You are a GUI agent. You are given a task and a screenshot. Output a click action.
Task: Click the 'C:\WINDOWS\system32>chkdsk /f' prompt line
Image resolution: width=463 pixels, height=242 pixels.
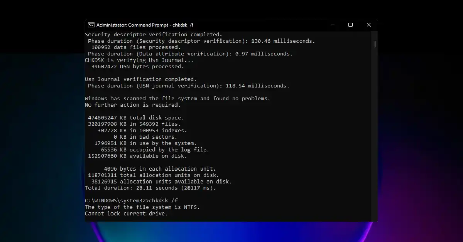point(131,201)
